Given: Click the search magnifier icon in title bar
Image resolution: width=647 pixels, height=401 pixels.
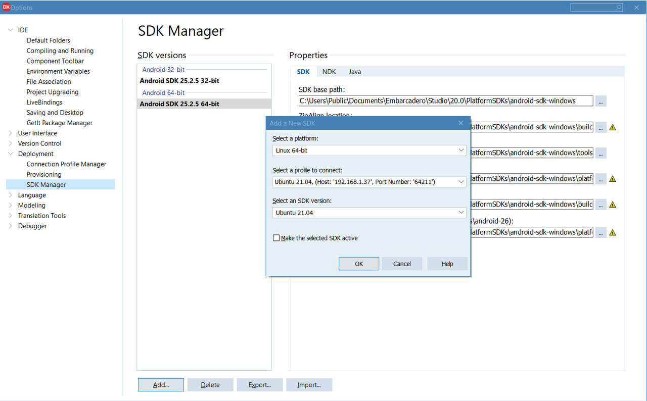Looking at the screenshot, I should tap(619, 8).
